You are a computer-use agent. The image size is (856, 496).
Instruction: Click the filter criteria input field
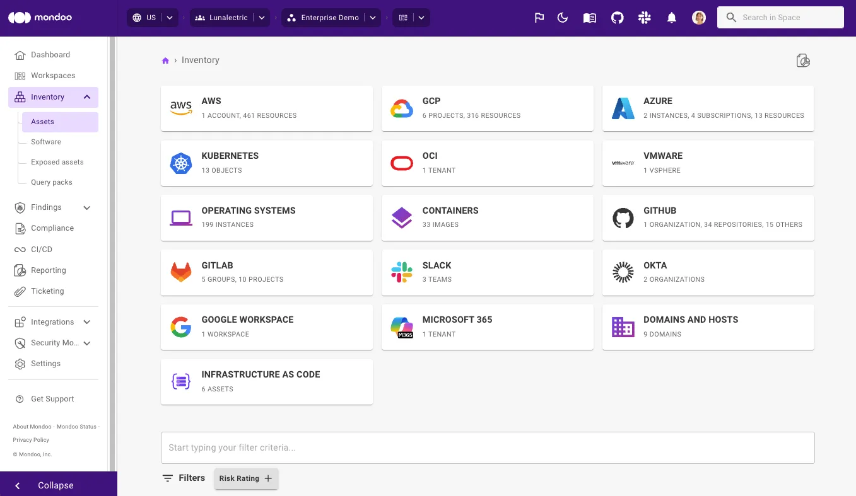click(487, 447)
